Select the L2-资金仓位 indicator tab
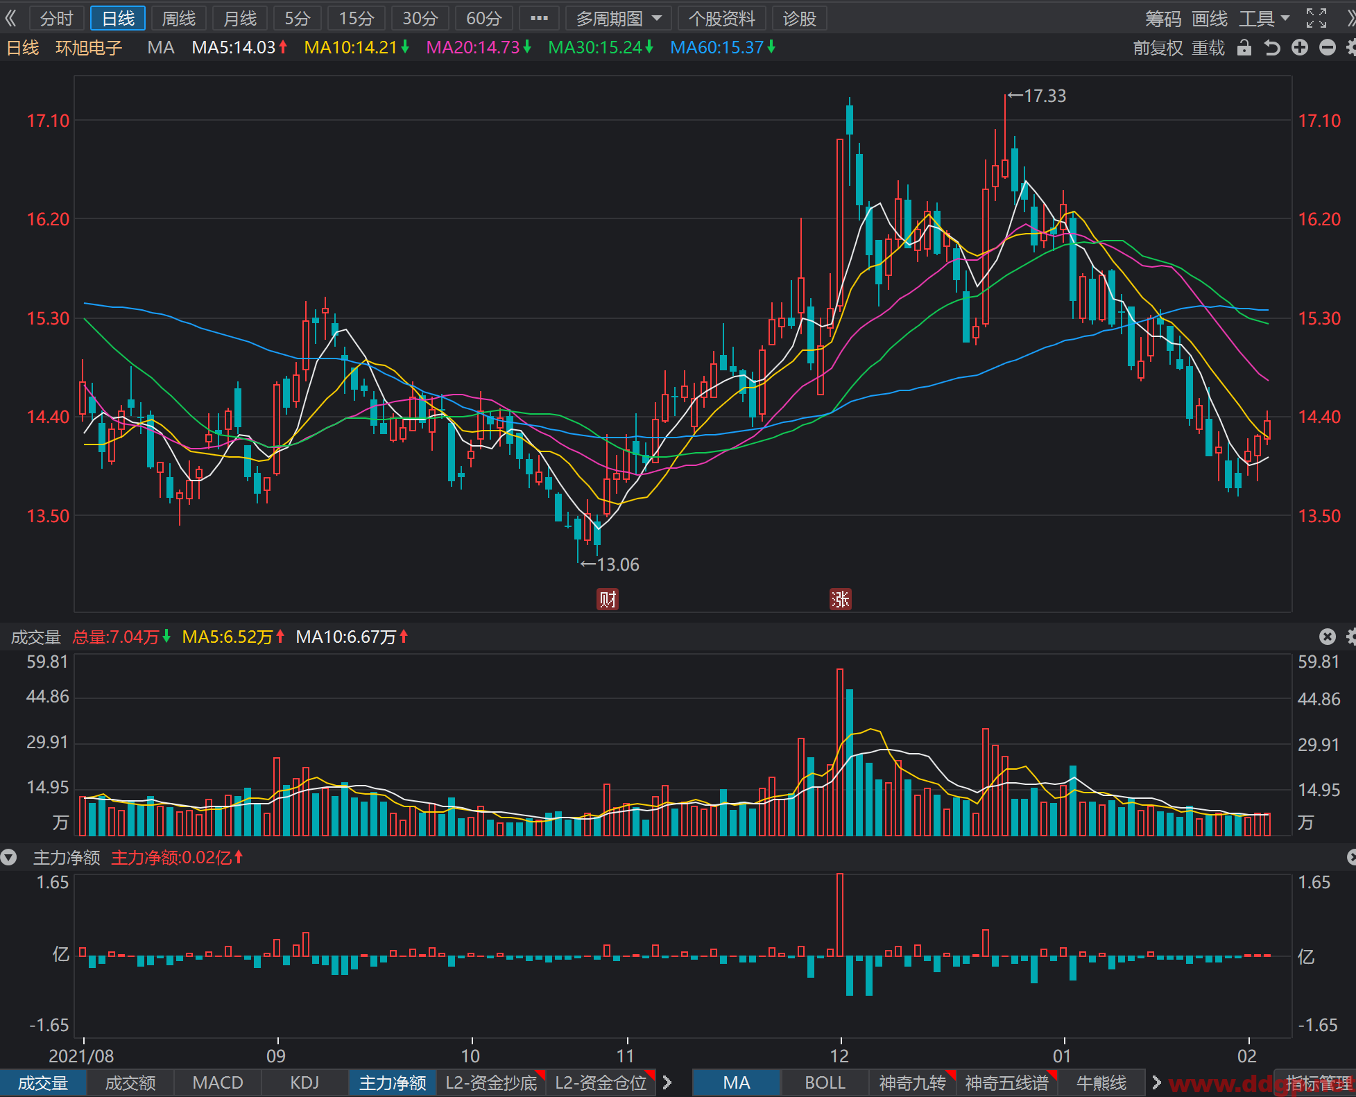 coord(601,1083)
